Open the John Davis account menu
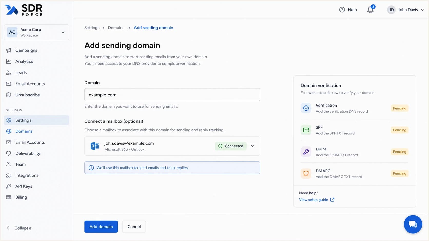The height and width of the screenshot is (241, 429). 405,10
